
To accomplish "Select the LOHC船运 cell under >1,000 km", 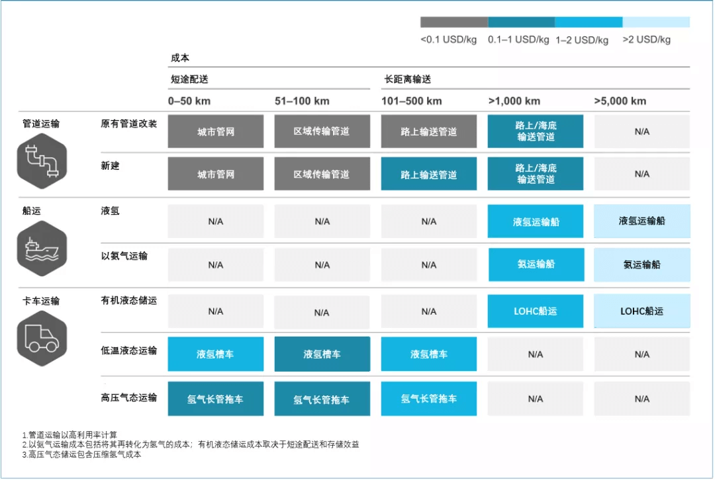I will (x=535, y=311).
